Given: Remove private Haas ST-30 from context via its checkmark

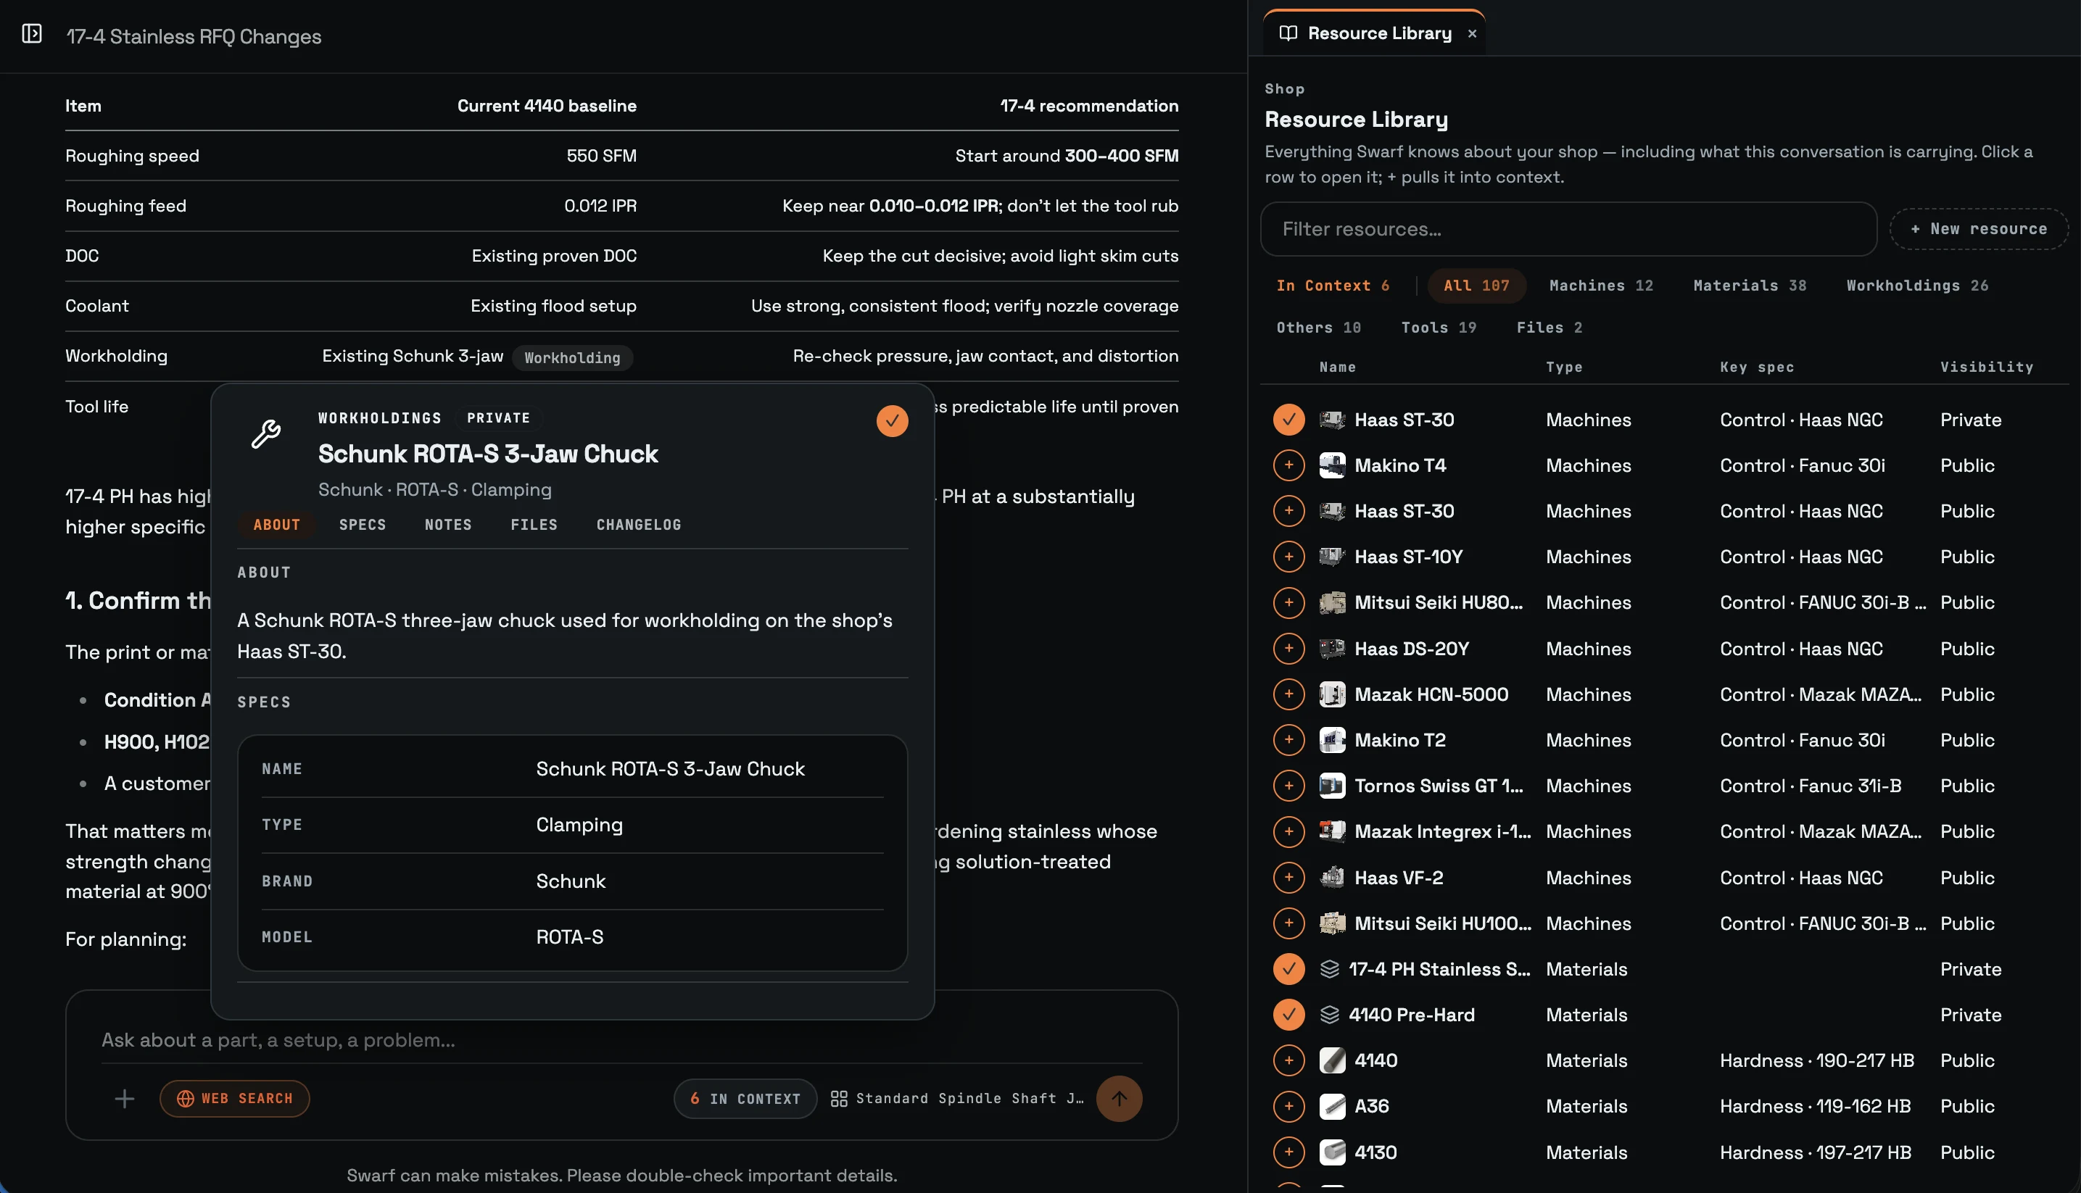Looking at the screenshot, I should click(1288, 420).
